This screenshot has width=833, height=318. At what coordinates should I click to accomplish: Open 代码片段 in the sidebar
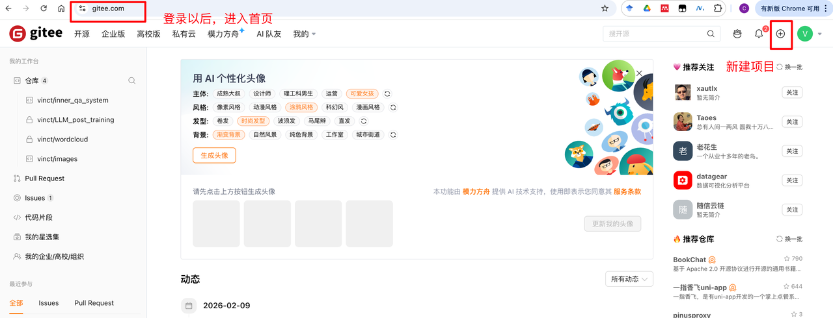coord(38,217)
